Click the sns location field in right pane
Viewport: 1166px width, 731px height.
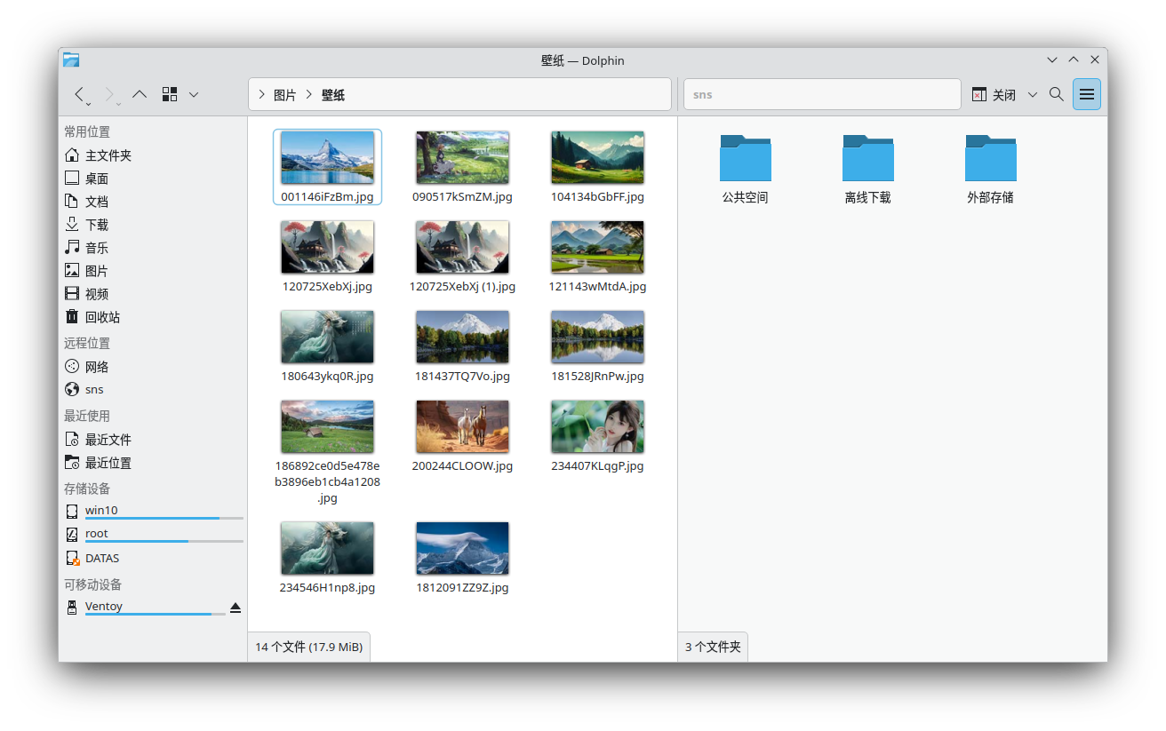click(x=822, y=94)
